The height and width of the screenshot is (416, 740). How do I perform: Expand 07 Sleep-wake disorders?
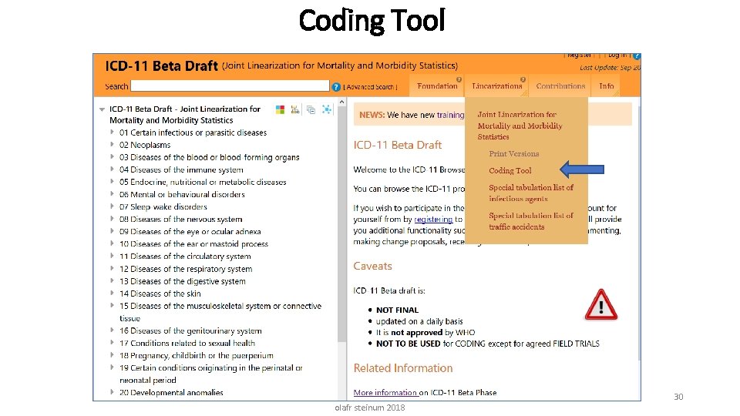point(112,206)
